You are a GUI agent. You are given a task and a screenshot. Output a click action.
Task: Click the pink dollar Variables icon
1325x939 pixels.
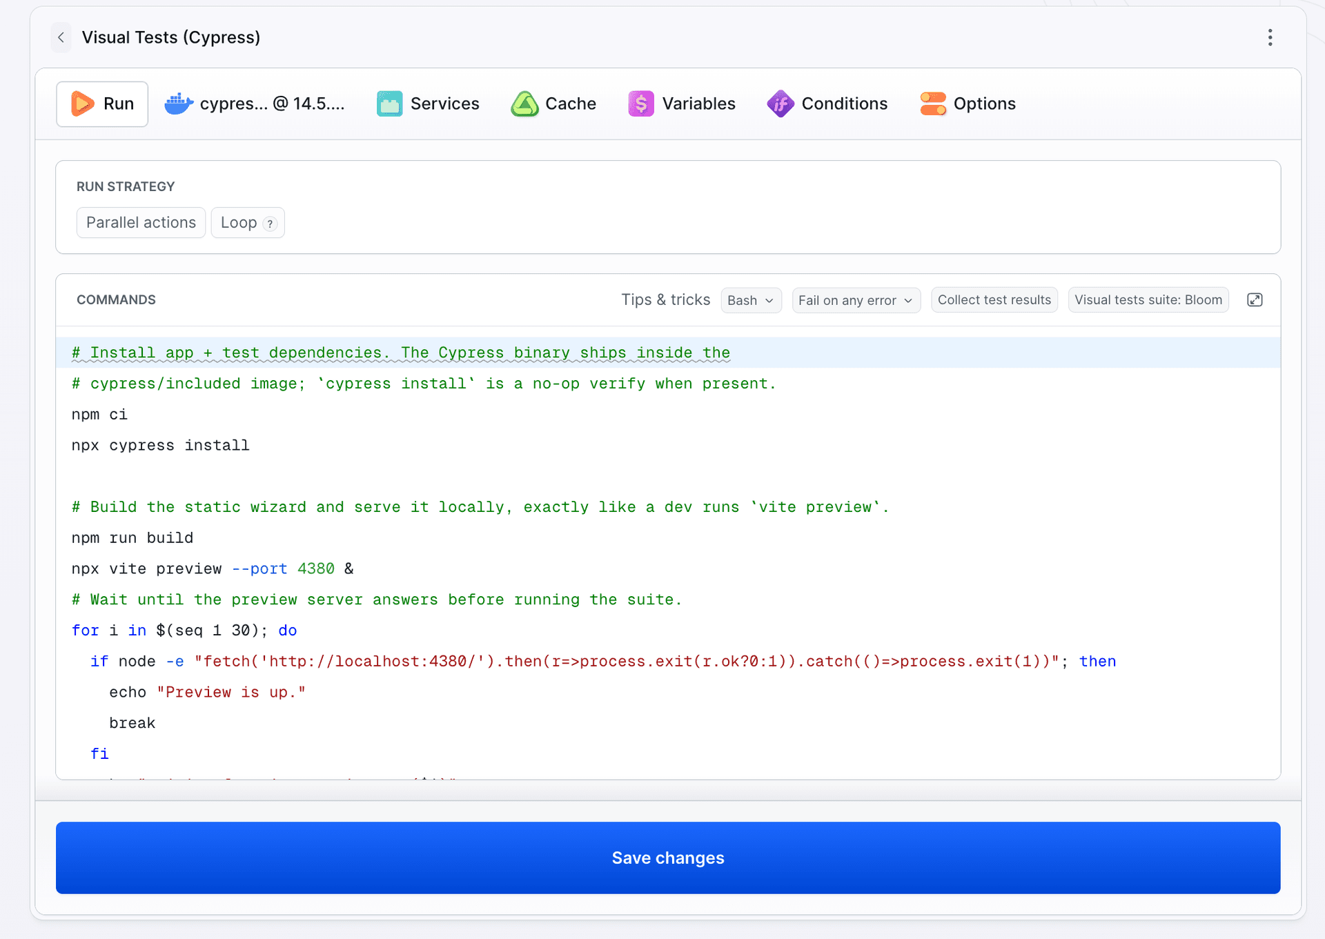(x=641, y=103)
